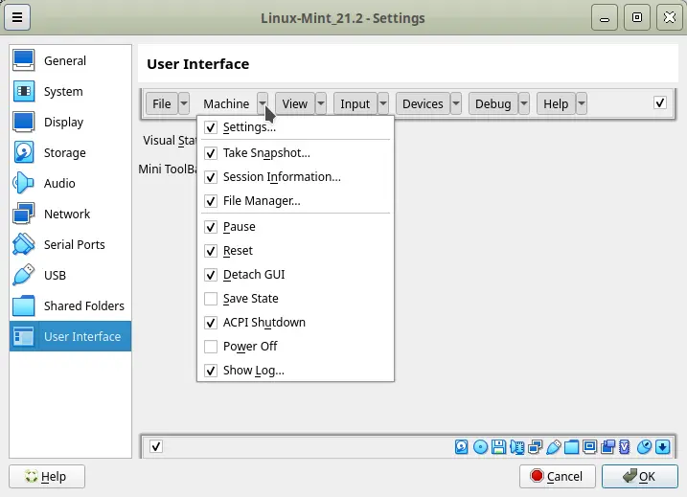Enable the Save State menu checkbox
Viewport: 687px width, 497px height.
(x=211, y=299)
